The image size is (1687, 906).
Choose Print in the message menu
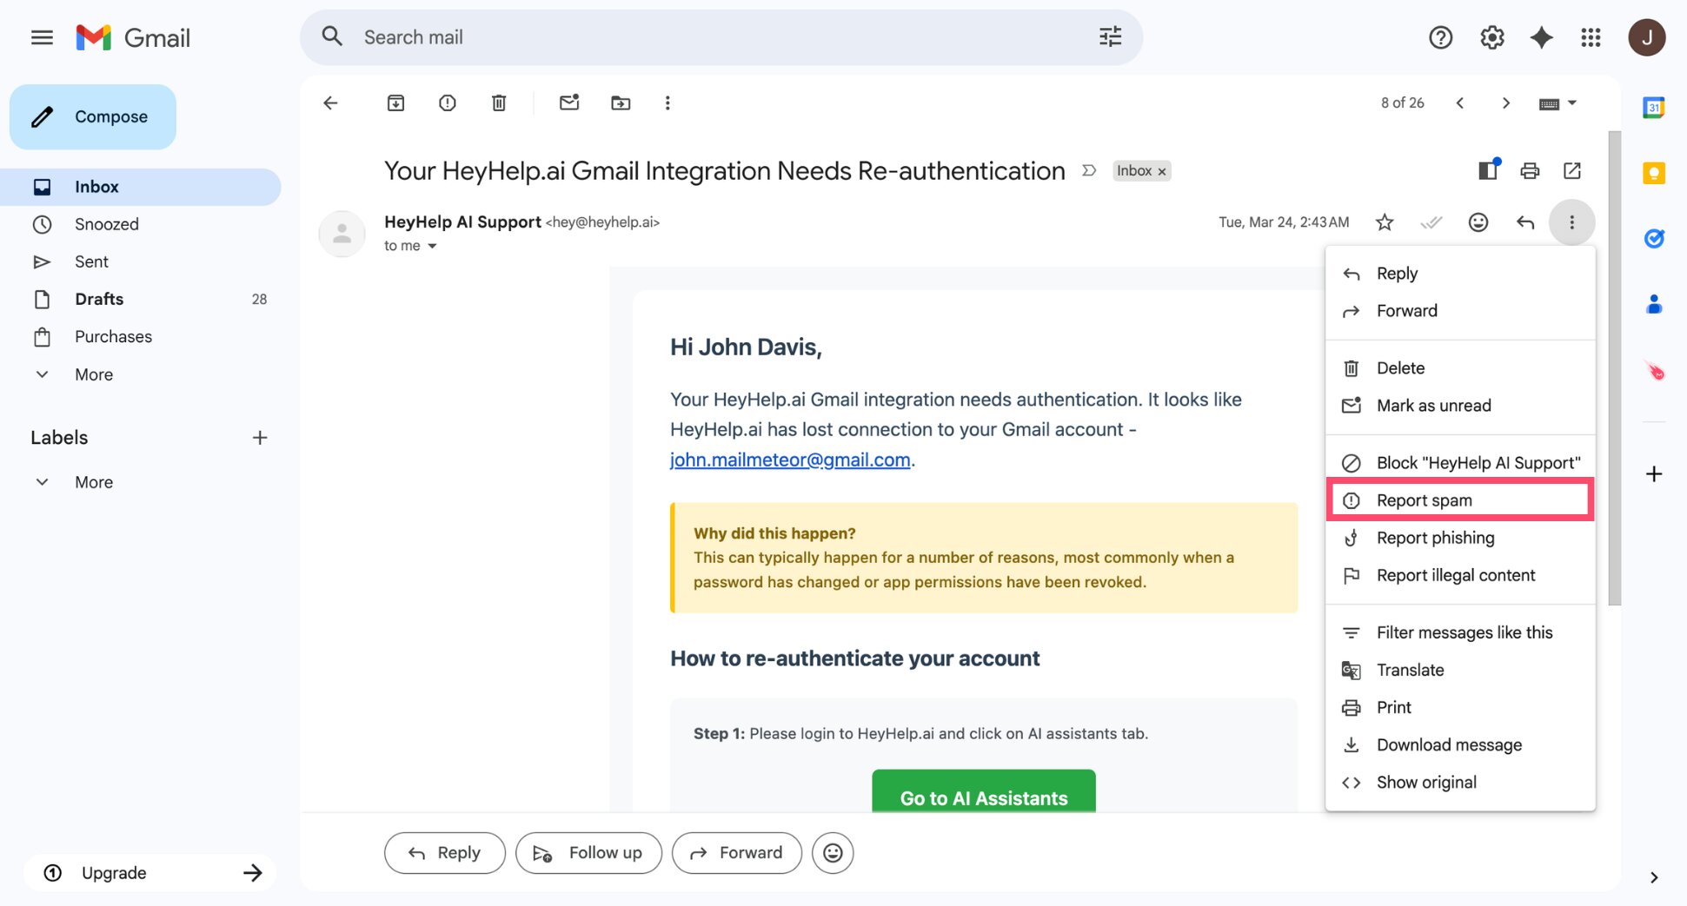click(1460, 707)
